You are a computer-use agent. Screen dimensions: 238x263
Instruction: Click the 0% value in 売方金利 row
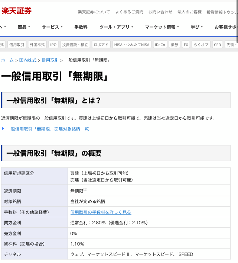coord(74,234)
